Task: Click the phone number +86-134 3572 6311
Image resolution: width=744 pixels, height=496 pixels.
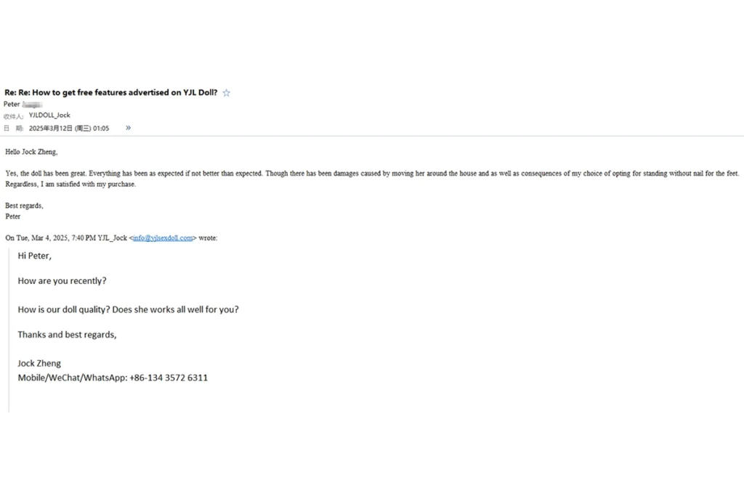Action: [169, 378]
